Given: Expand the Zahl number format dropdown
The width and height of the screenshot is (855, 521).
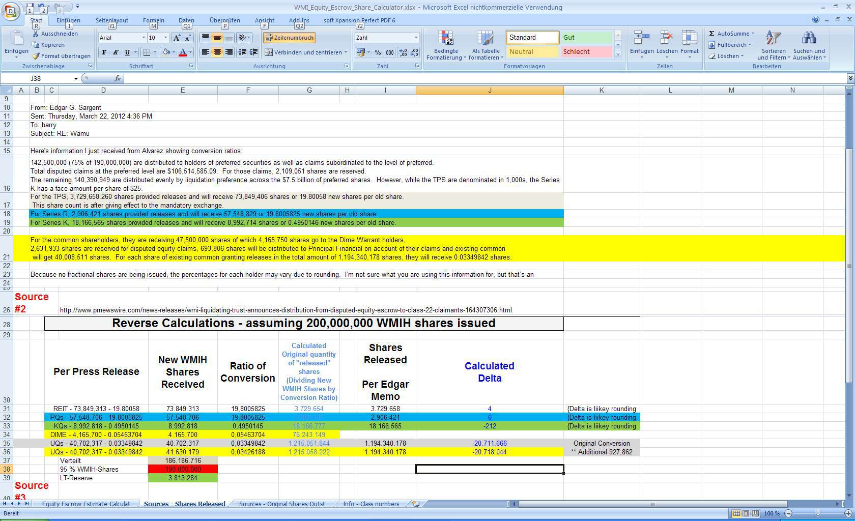Looking at the screenshot, I should tap(415, 38).
